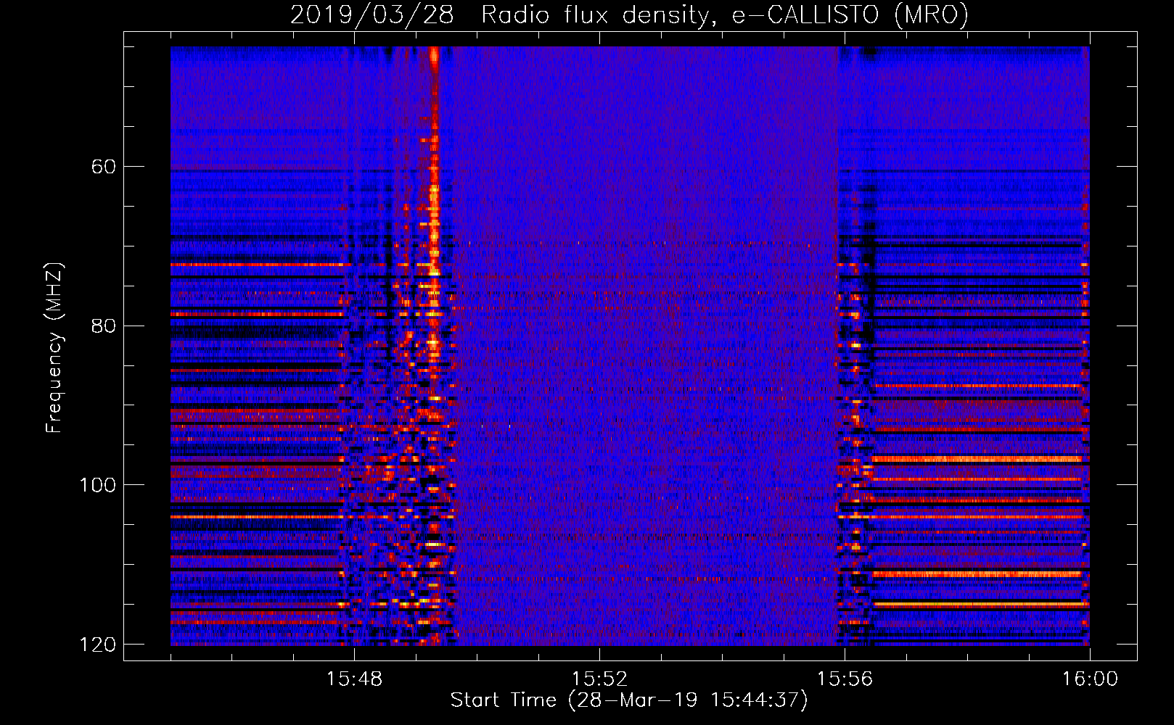Click the plot title '2019/03/28 Radio flux density, e-CALLISTO (MRO)'
Viewport: 1174px width, 725px height.
pos(629,15)
